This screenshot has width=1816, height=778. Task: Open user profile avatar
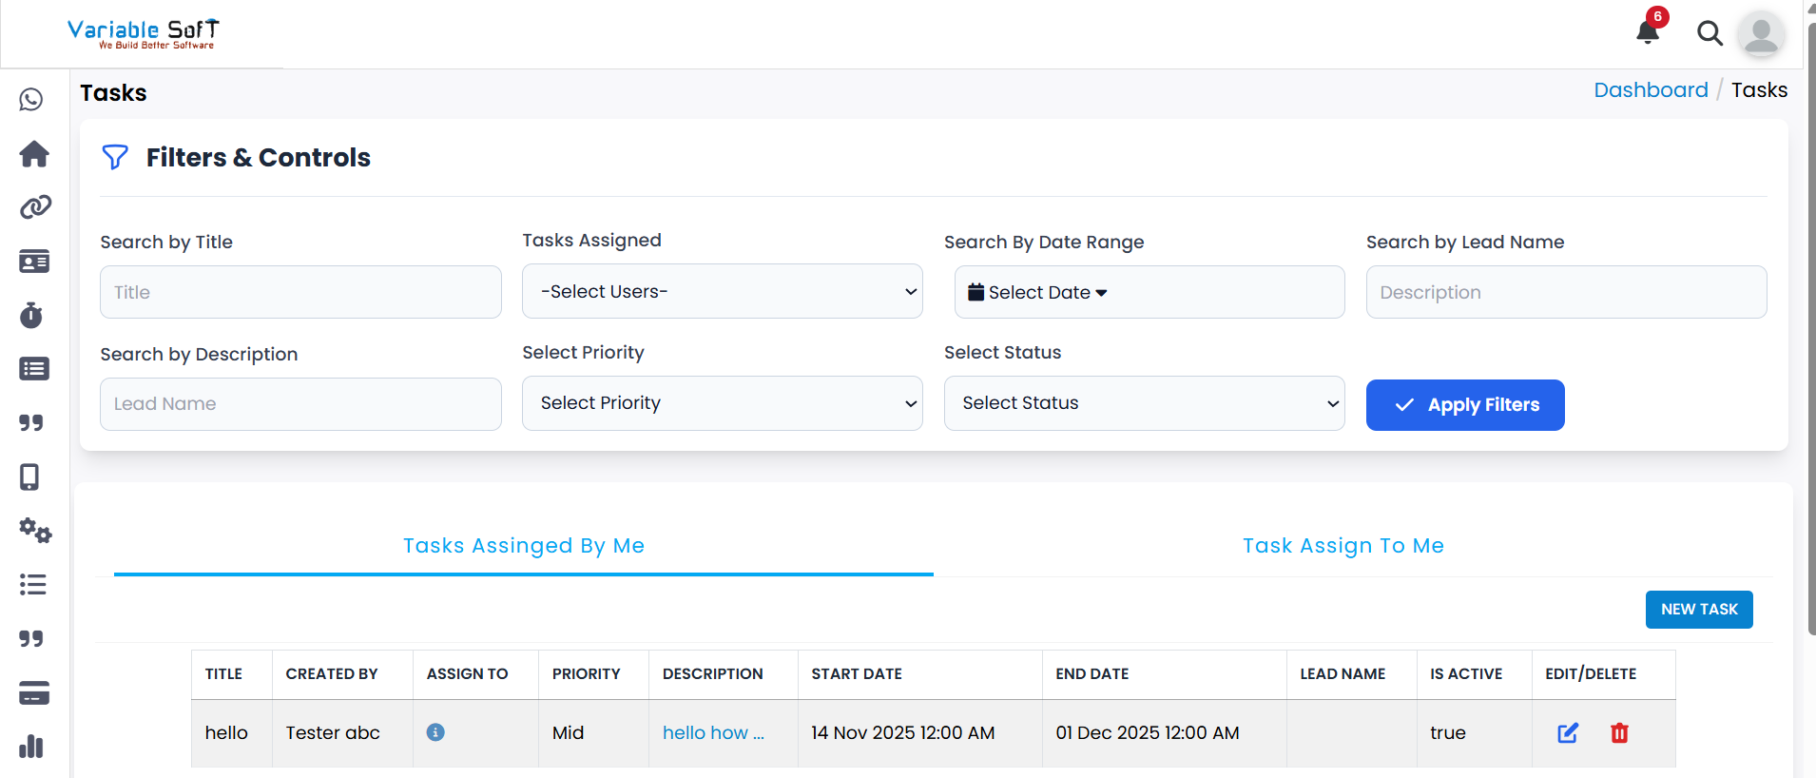click(1761, 34)
